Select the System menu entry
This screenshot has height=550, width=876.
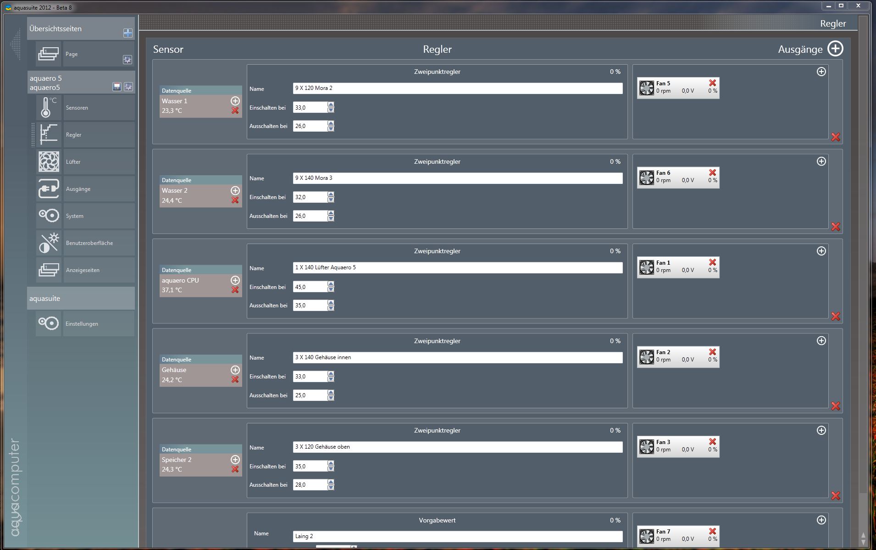(x=99, y=216)
